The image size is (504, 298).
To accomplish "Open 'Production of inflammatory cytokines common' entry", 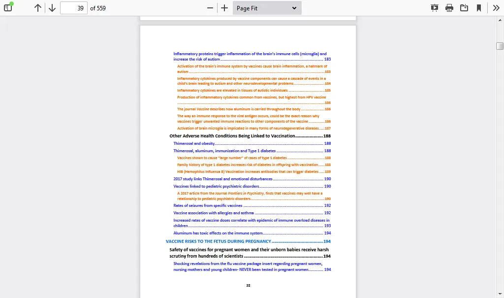I will [254, 100].
